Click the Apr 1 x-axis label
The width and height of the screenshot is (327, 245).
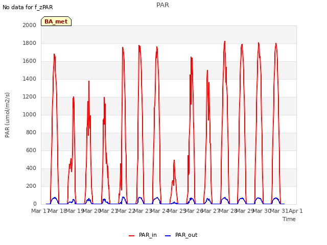click(x=295, y=211)
